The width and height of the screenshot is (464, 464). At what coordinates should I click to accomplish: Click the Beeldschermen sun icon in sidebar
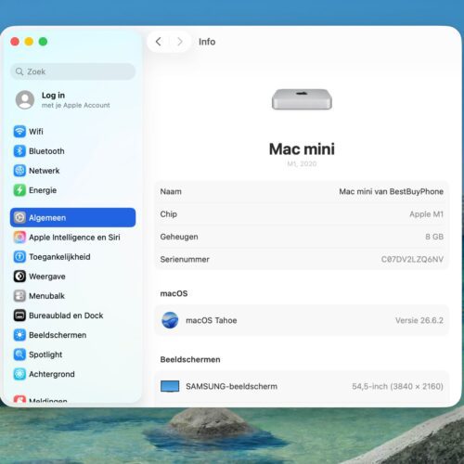pyautogui.click(x=19, y=335)
